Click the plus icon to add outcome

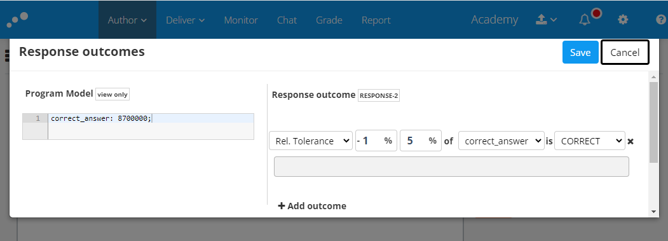coord(281,206)
